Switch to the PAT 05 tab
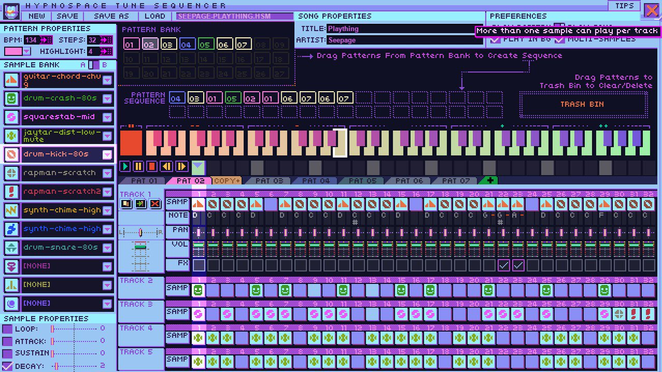 (x=361, y=181)
